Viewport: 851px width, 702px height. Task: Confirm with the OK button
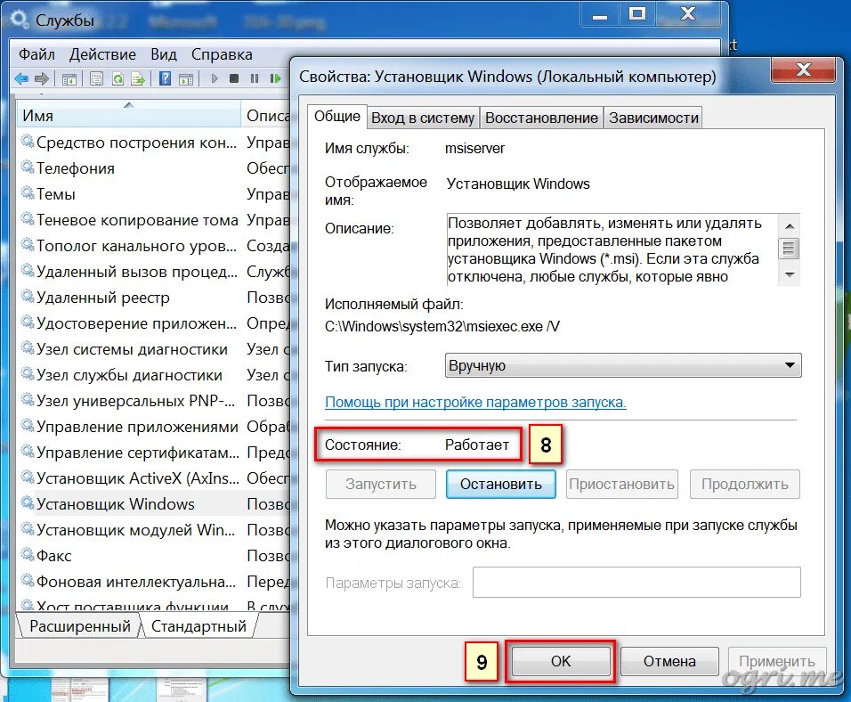tap(561, 661)
